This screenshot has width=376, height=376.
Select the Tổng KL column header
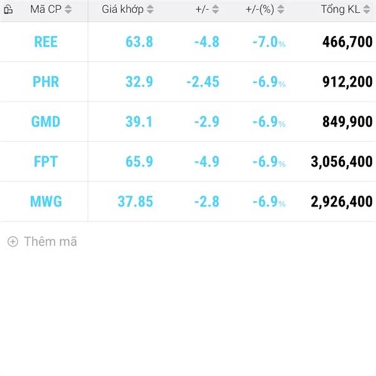click(340, 9)
